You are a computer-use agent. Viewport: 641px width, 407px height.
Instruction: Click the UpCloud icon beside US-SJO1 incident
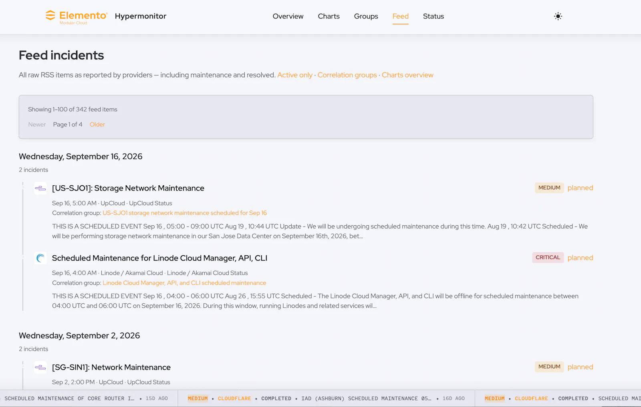pos(40,188)
